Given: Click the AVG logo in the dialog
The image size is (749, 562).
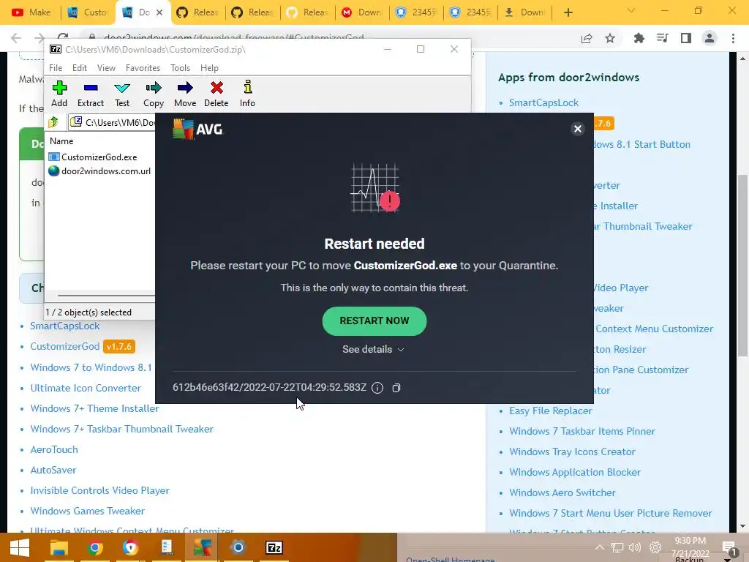Looking at the screenshot, I should pos(197,129).
